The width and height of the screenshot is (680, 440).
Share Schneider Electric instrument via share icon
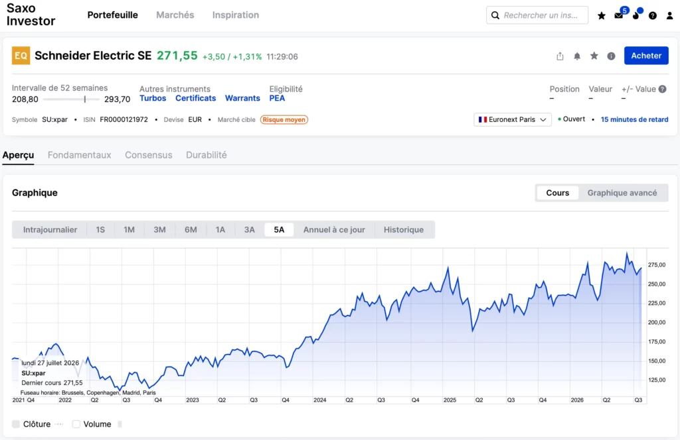coord(560,56)
